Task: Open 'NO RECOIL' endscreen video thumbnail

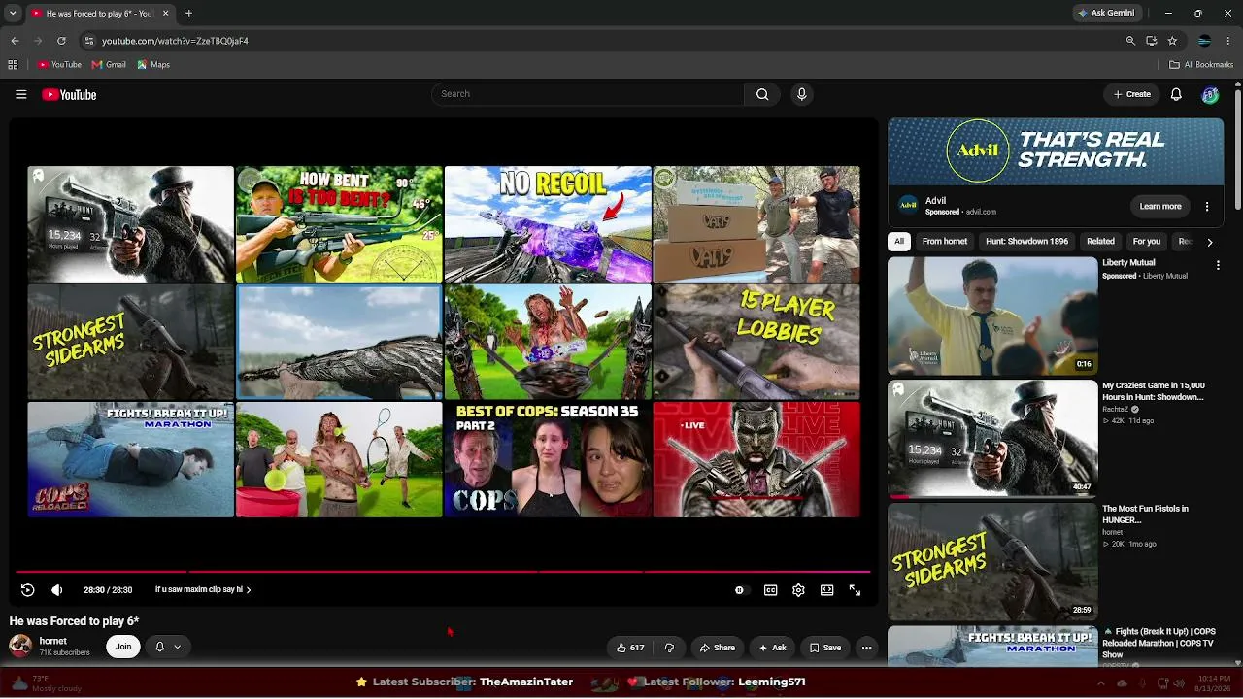Action: tap(548, 224)
